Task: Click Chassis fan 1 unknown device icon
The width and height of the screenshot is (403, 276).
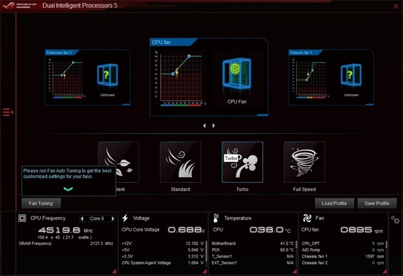Action: (351, 75)
